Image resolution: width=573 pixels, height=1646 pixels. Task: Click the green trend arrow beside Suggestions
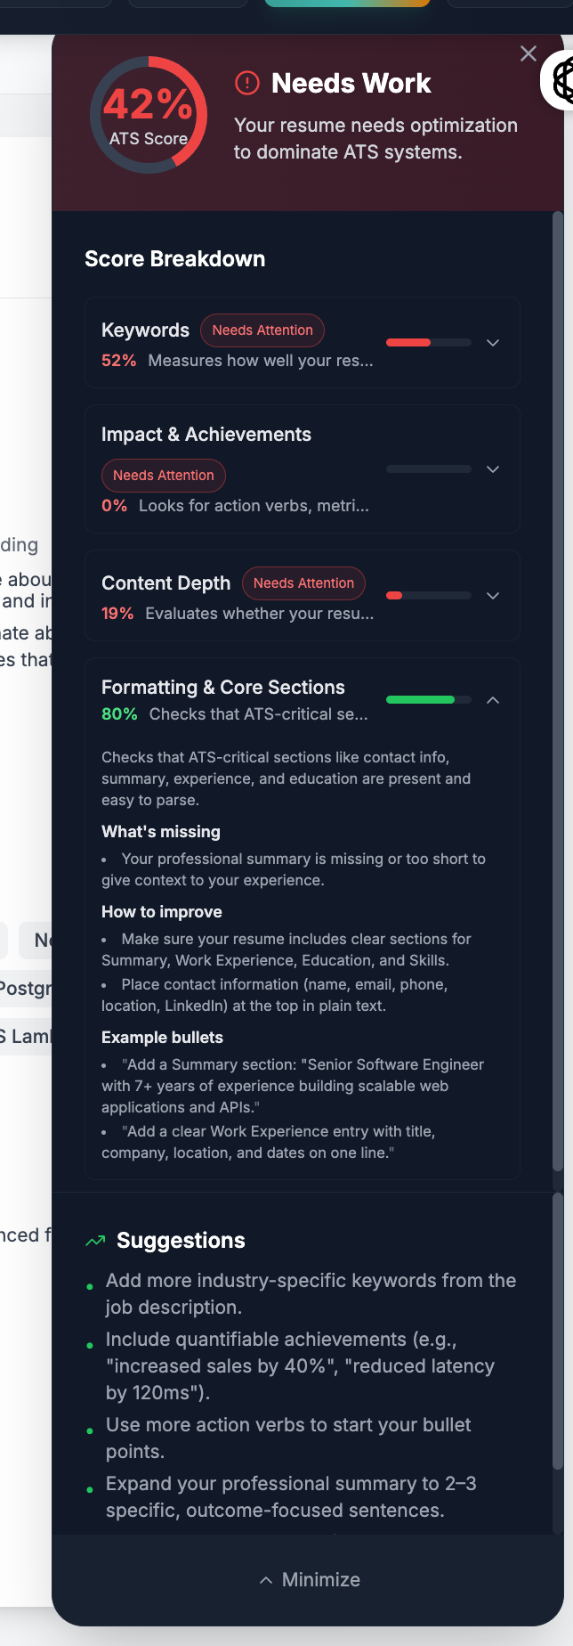click(95, 1239)
